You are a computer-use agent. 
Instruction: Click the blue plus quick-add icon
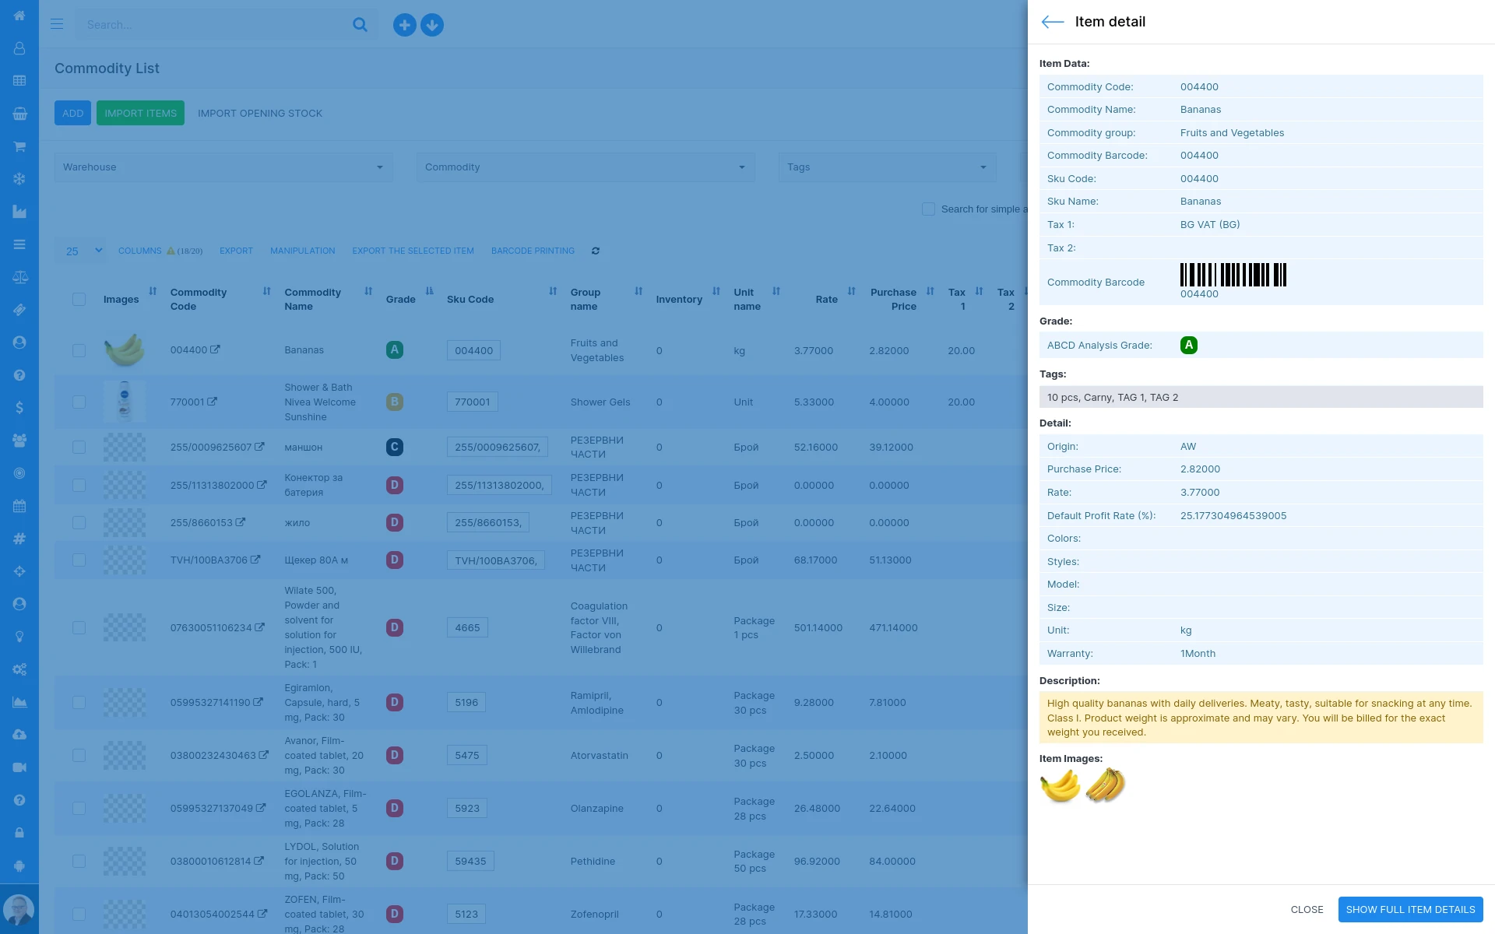click(x=404, y=25)
